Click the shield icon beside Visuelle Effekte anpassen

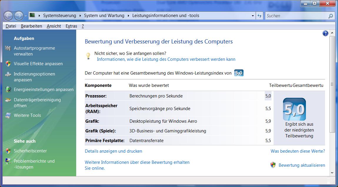(x=8, y=64)
